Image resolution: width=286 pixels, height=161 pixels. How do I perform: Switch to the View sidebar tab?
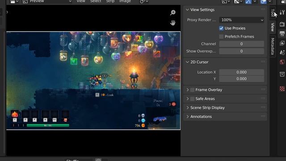click(273, 27)
